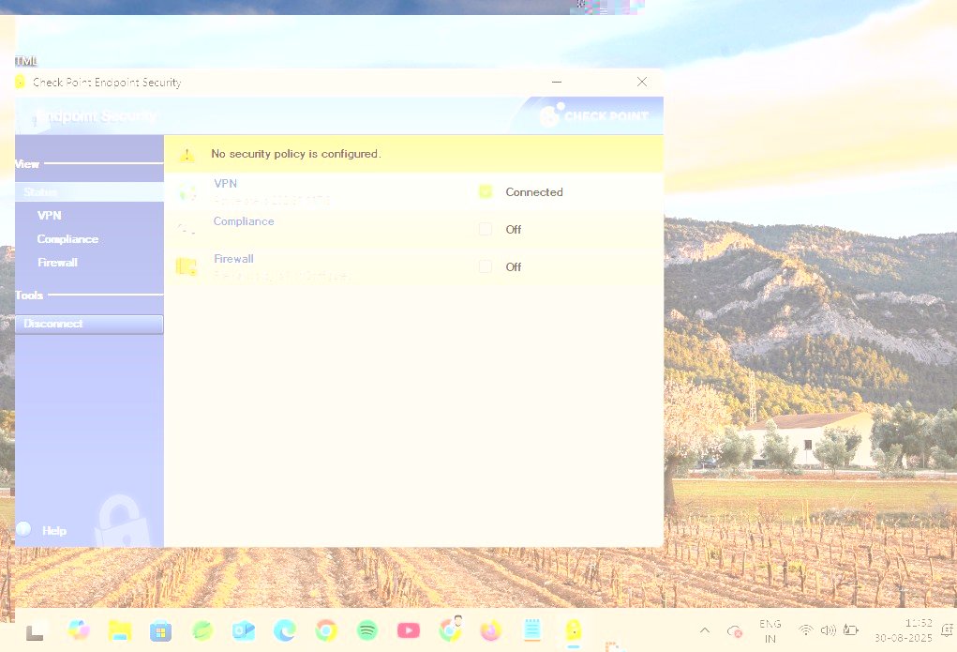Select Status in the View sidebar

point(89,192)
